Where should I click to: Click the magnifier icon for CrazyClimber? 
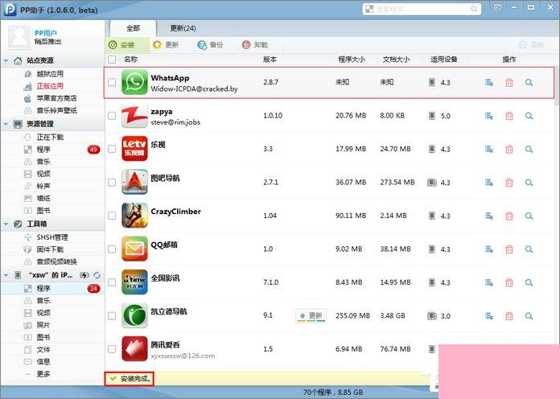point(529,216)
